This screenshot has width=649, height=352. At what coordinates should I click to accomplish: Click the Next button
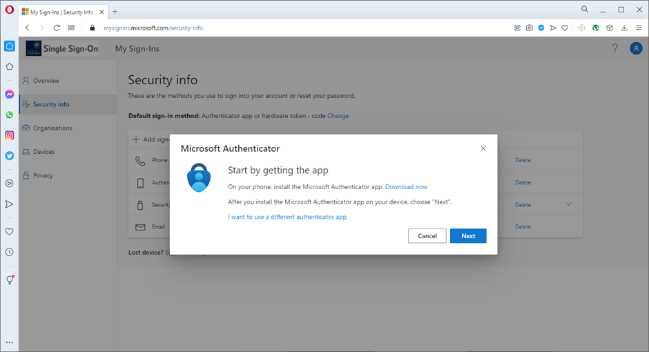[468, 236]
